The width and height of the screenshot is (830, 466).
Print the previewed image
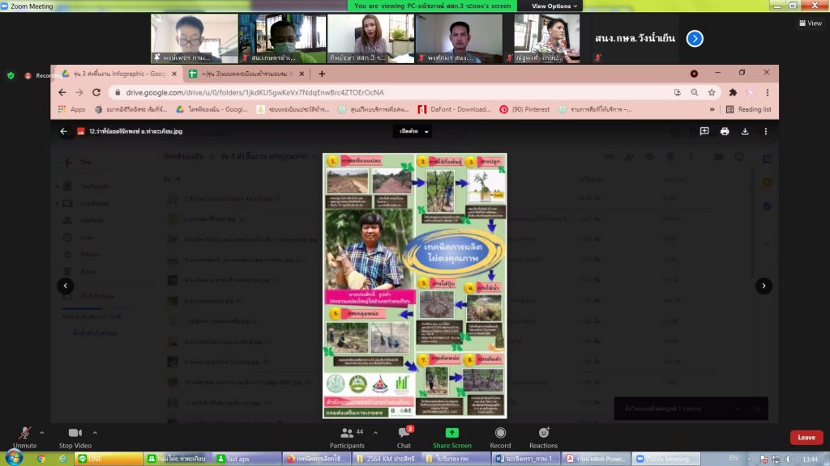tap(725, 131)
